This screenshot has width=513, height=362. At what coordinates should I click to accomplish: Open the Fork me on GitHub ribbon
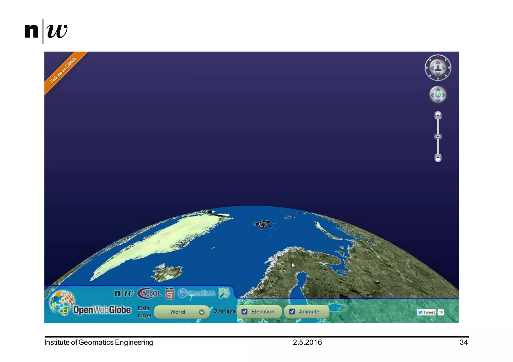[64, 70]
